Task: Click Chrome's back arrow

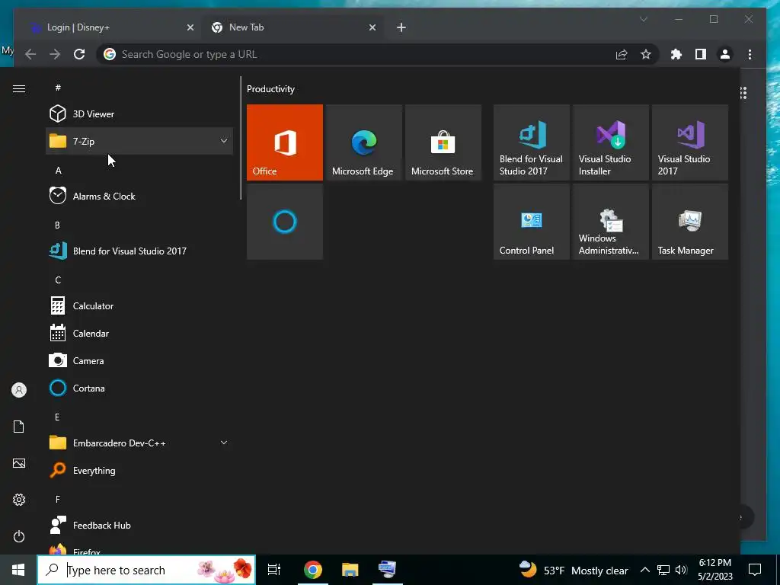Action: [x=30, y=54]
